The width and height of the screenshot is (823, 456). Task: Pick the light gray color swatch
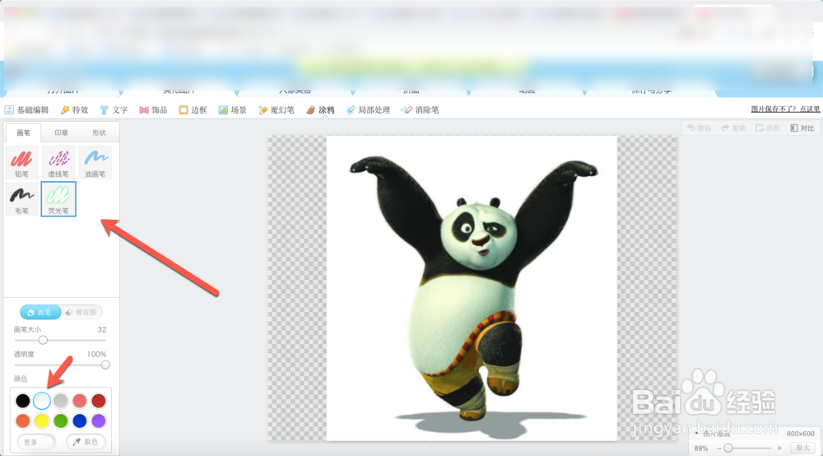pos(61,401)
